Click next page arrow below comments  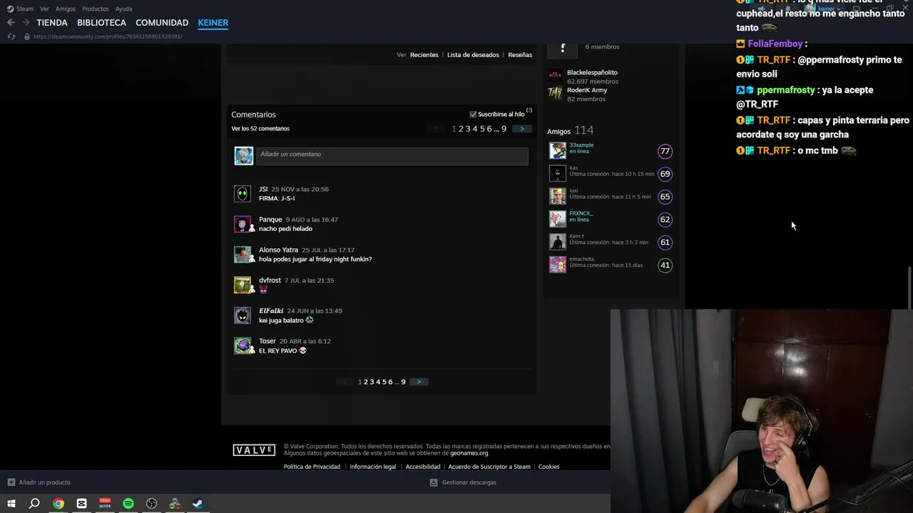[x=419, y=382]
